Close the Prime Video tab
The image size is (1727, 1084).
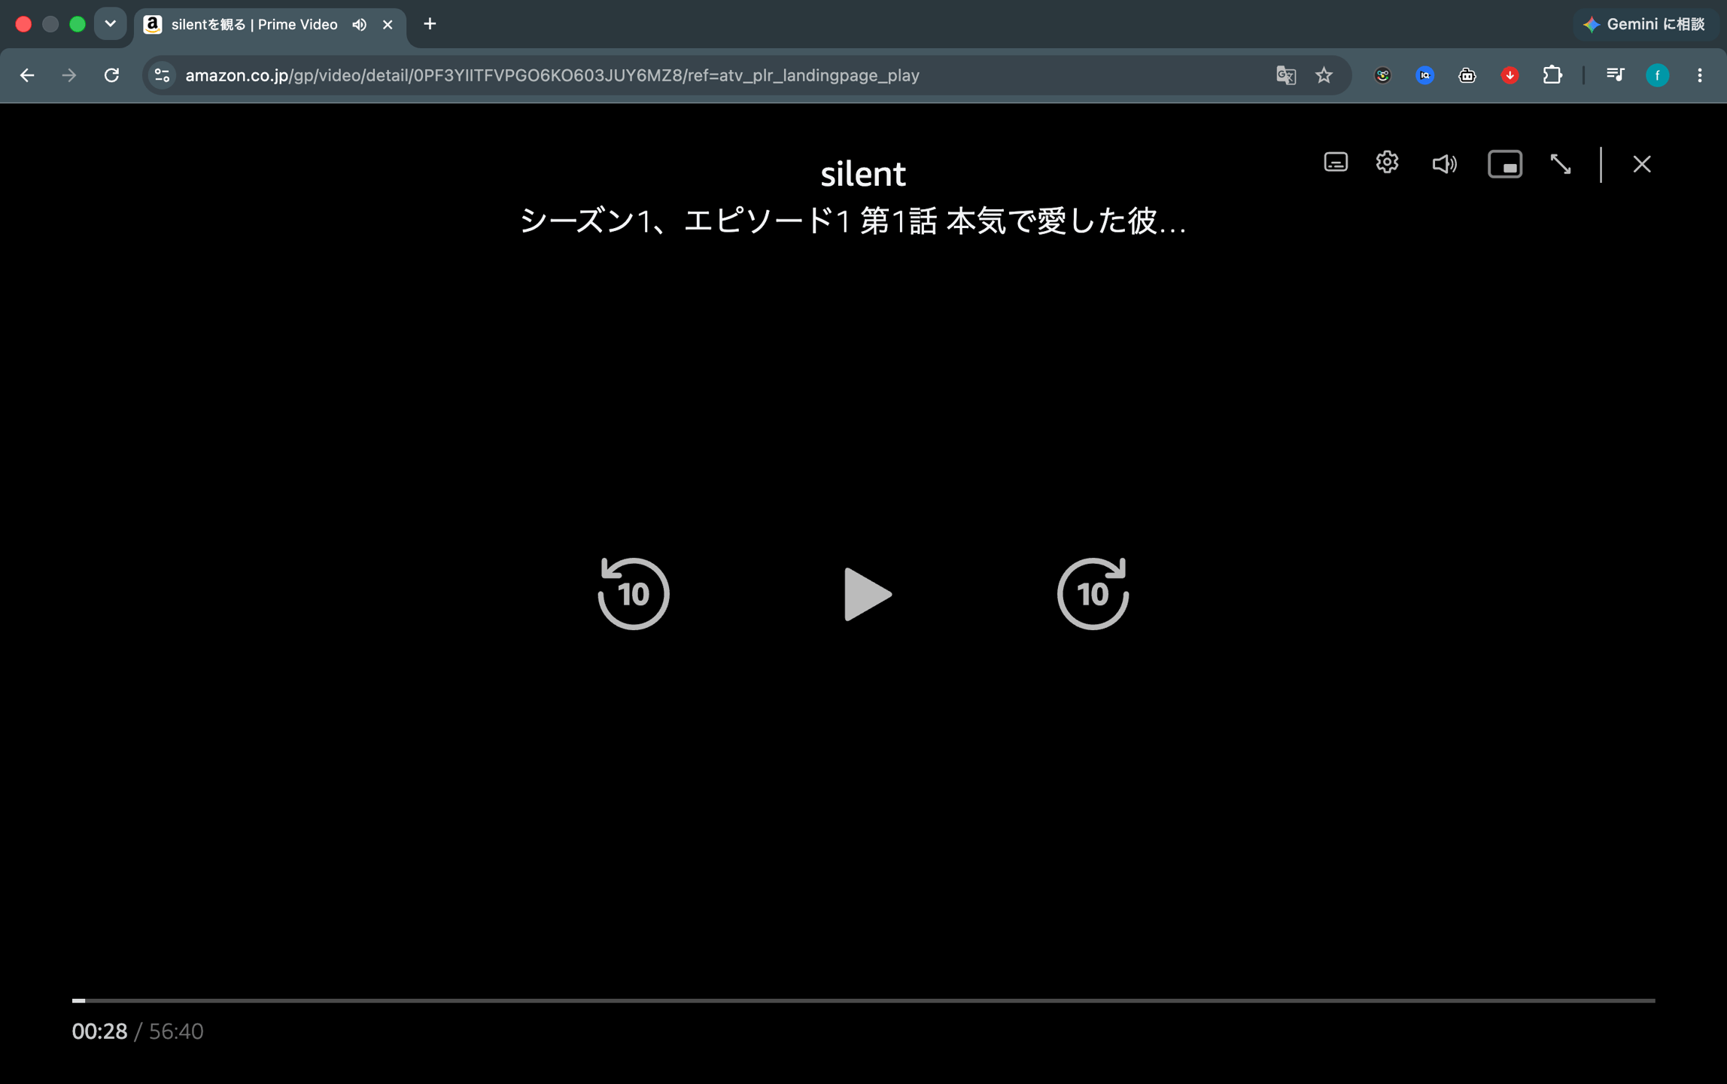(388, 25)
